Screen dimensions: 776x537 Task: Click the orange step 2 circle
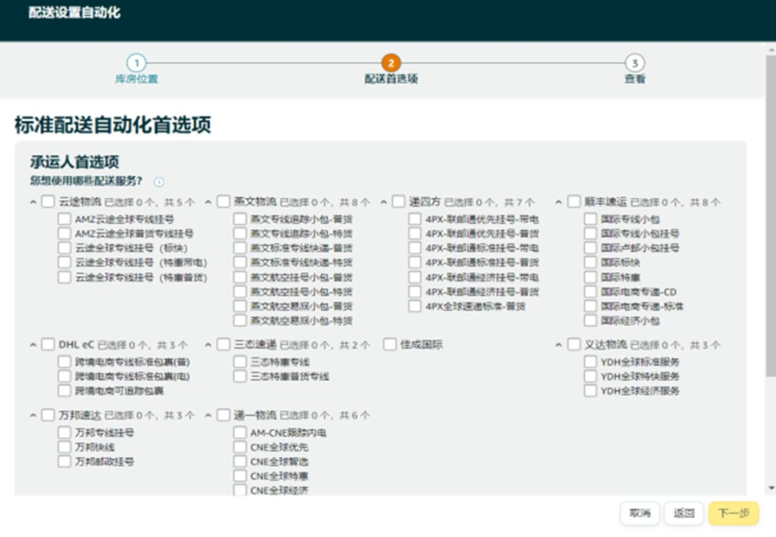[x=389, y=62]
